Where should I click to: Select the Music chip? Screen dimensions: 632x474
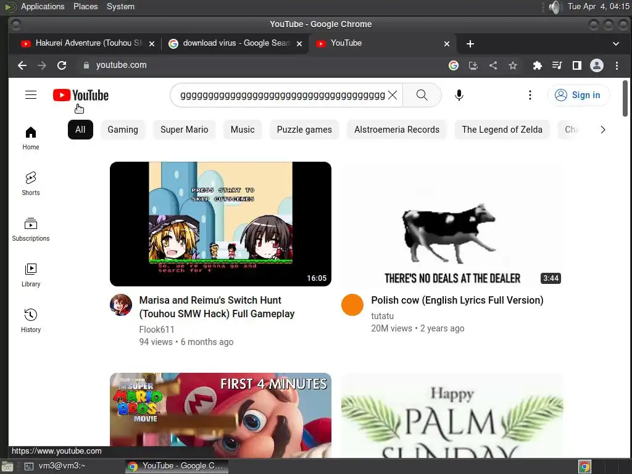[242, 130]
